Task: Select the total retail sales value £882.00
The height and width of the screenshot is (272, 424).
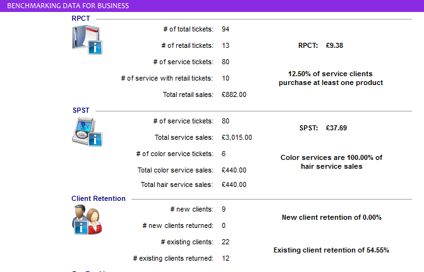Action: click(x=234, y=94)
